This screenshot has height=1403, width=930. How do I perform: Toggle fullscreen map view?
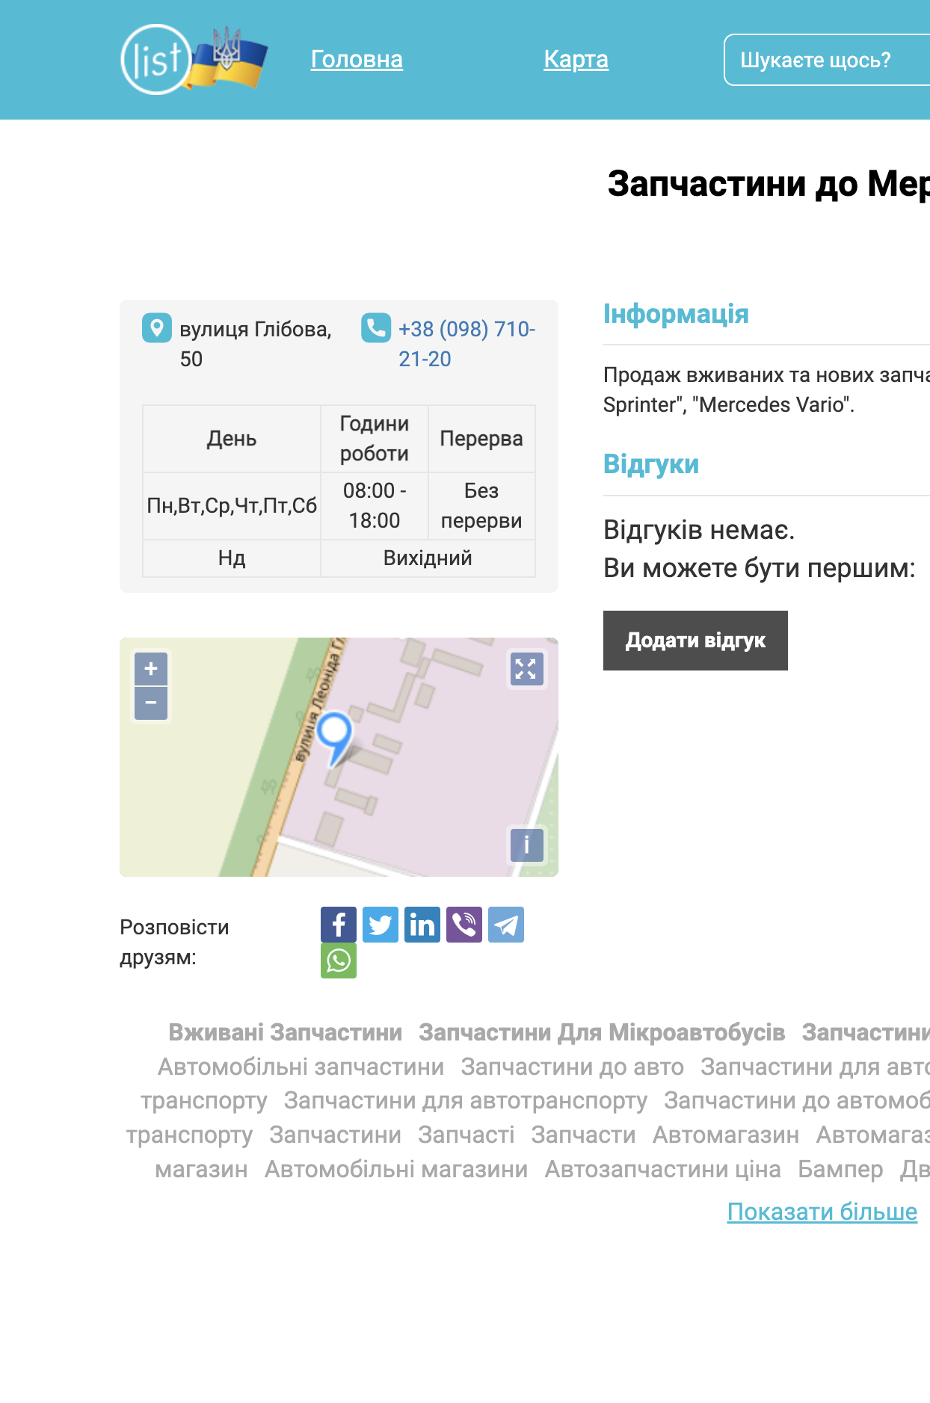pyautogui.click(x=526, y=669)
